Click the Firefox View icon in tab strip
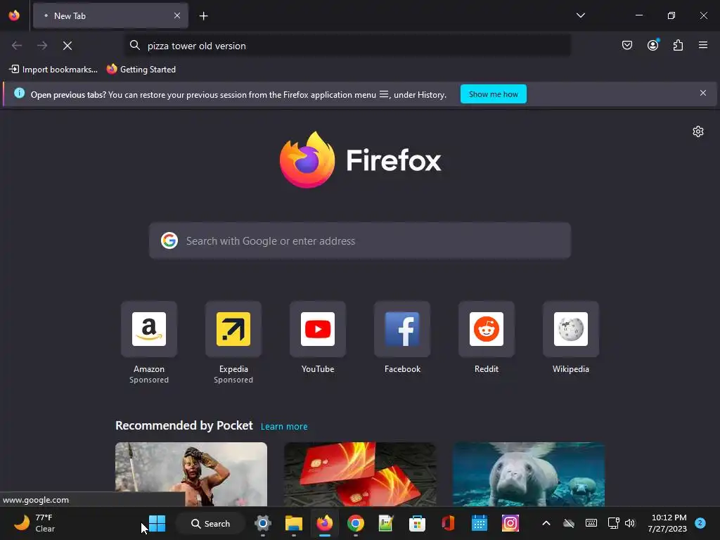 click(14, 15)
